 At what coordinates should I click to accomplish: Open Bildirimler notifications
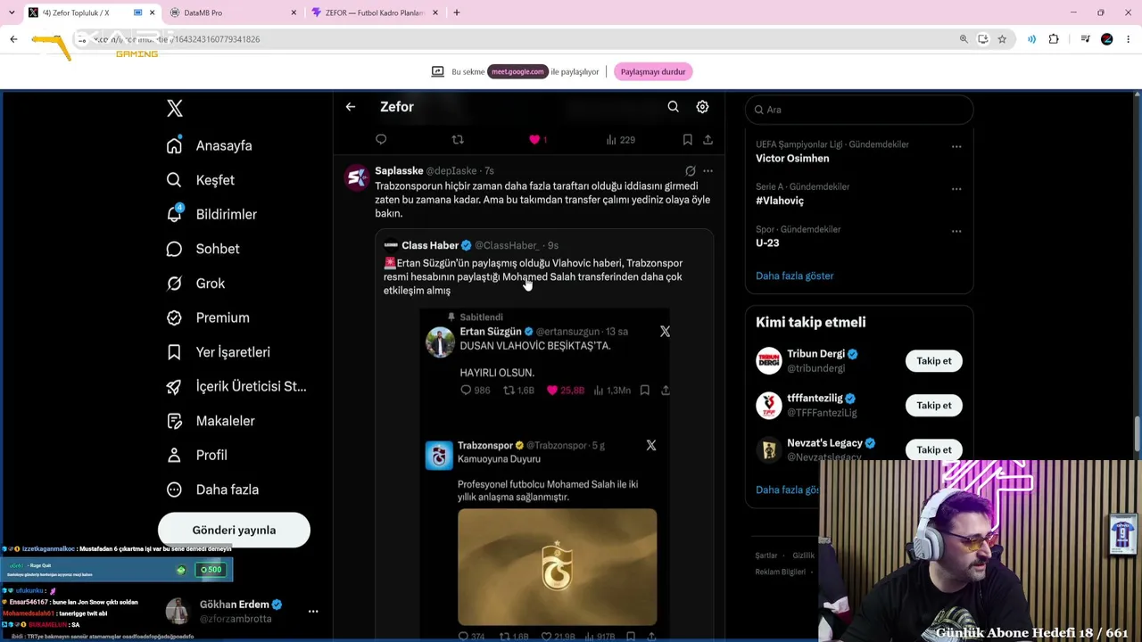[211, 214]
